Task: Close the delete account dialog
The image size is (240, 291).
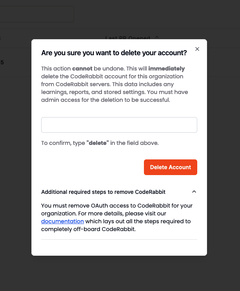Action: (x=197, y=49)
